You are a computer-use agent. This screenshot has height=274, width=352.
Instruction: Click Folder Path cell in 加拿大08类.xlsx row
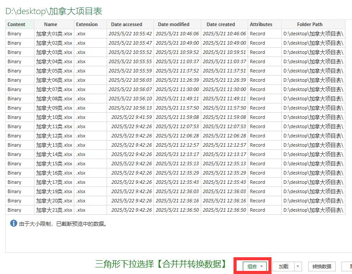pyautogui.click(x=314, y=99)
